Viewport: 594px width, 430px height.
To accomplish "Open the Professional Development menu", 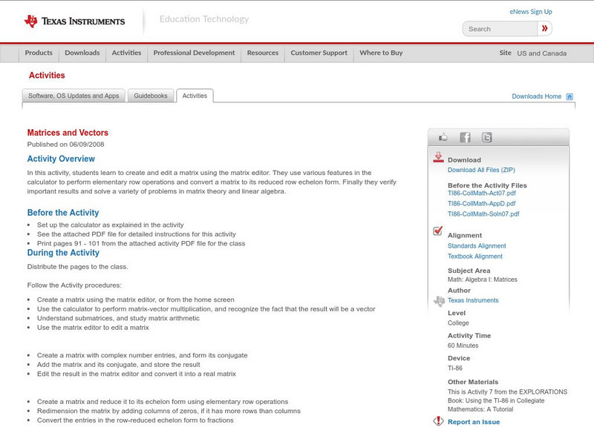I will coord(194,53).
